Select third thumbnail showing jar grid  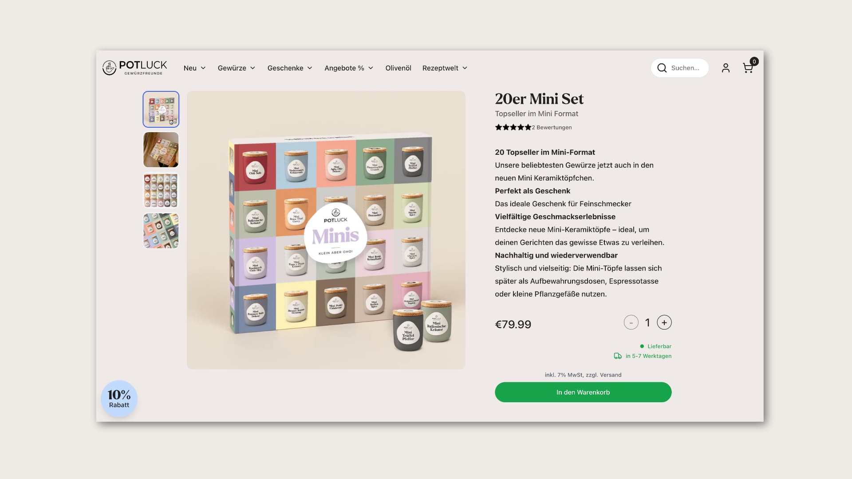[161, 190]
